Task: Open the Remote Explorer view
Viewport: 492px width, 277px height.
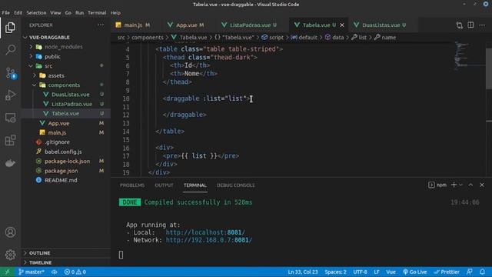Action: [x=10, y=118]
